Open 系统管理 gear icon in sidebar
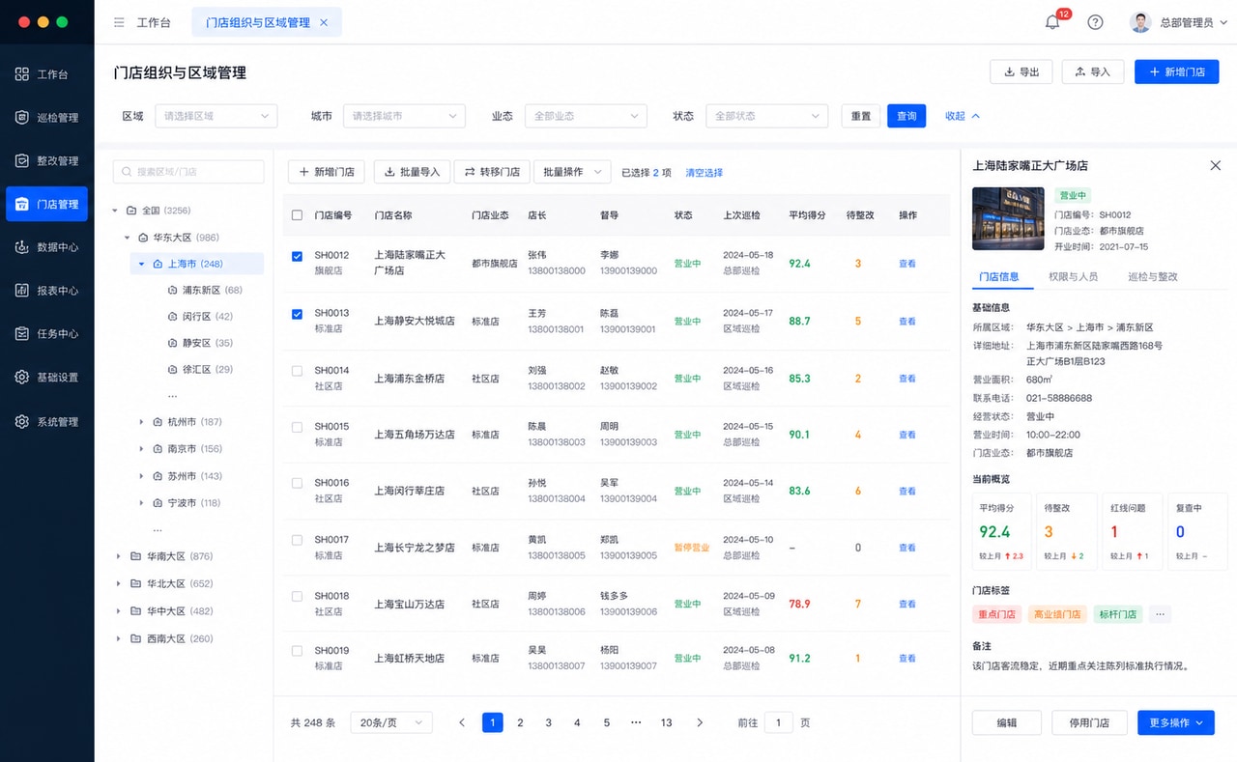The width and height of the screenshot is (1237, 762). [21, 422]
